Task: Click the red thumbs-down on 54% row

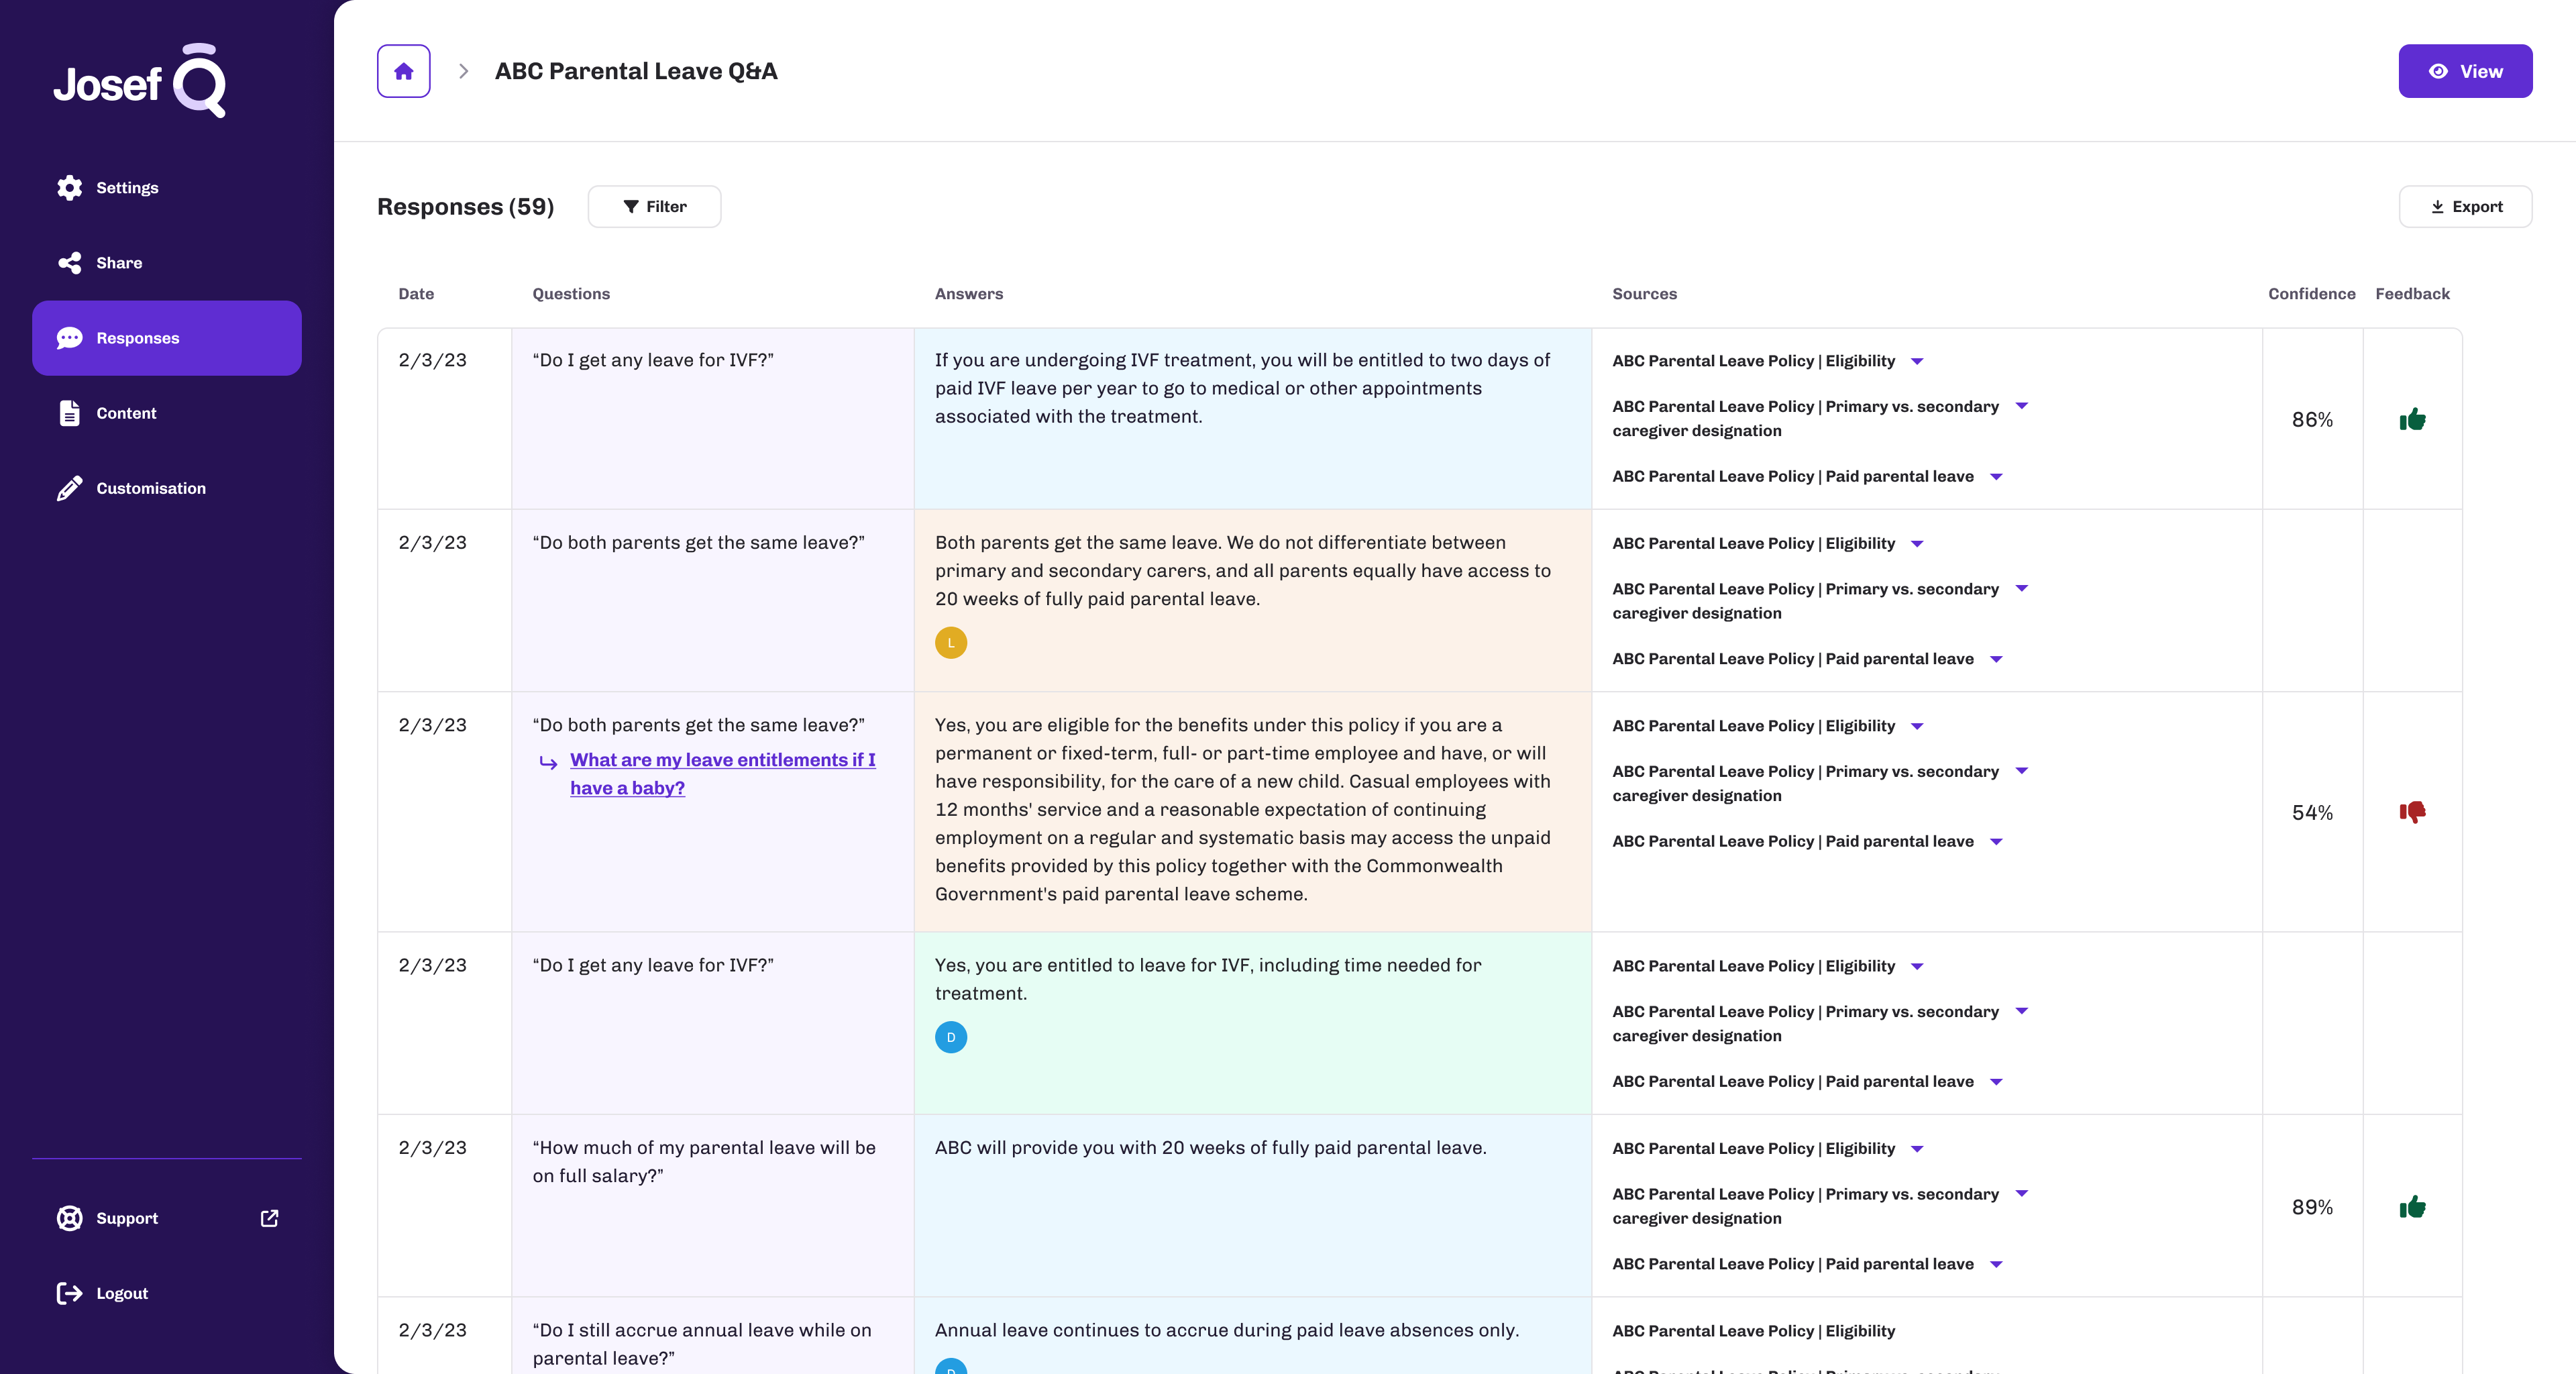Action: point(2412,812)
